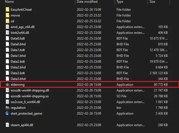Select the Data3.bhd file name

[x=18, y=79]
